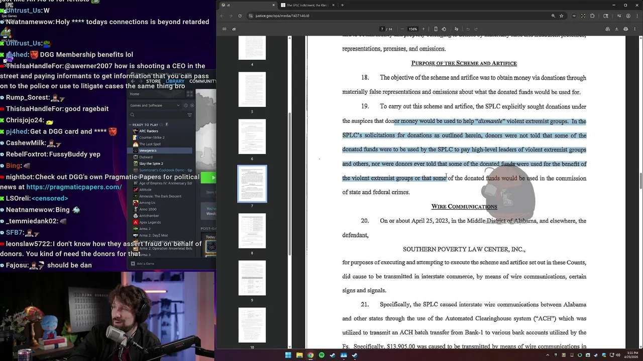Screen dimensions: 643x361
Task: Open Chrome's three-dot menu
Action: 636,16
